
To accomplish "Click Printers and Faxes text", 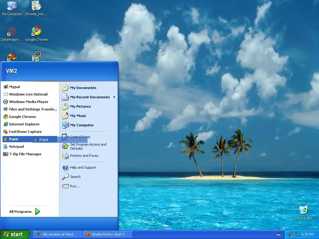I will tap(84, 156).
